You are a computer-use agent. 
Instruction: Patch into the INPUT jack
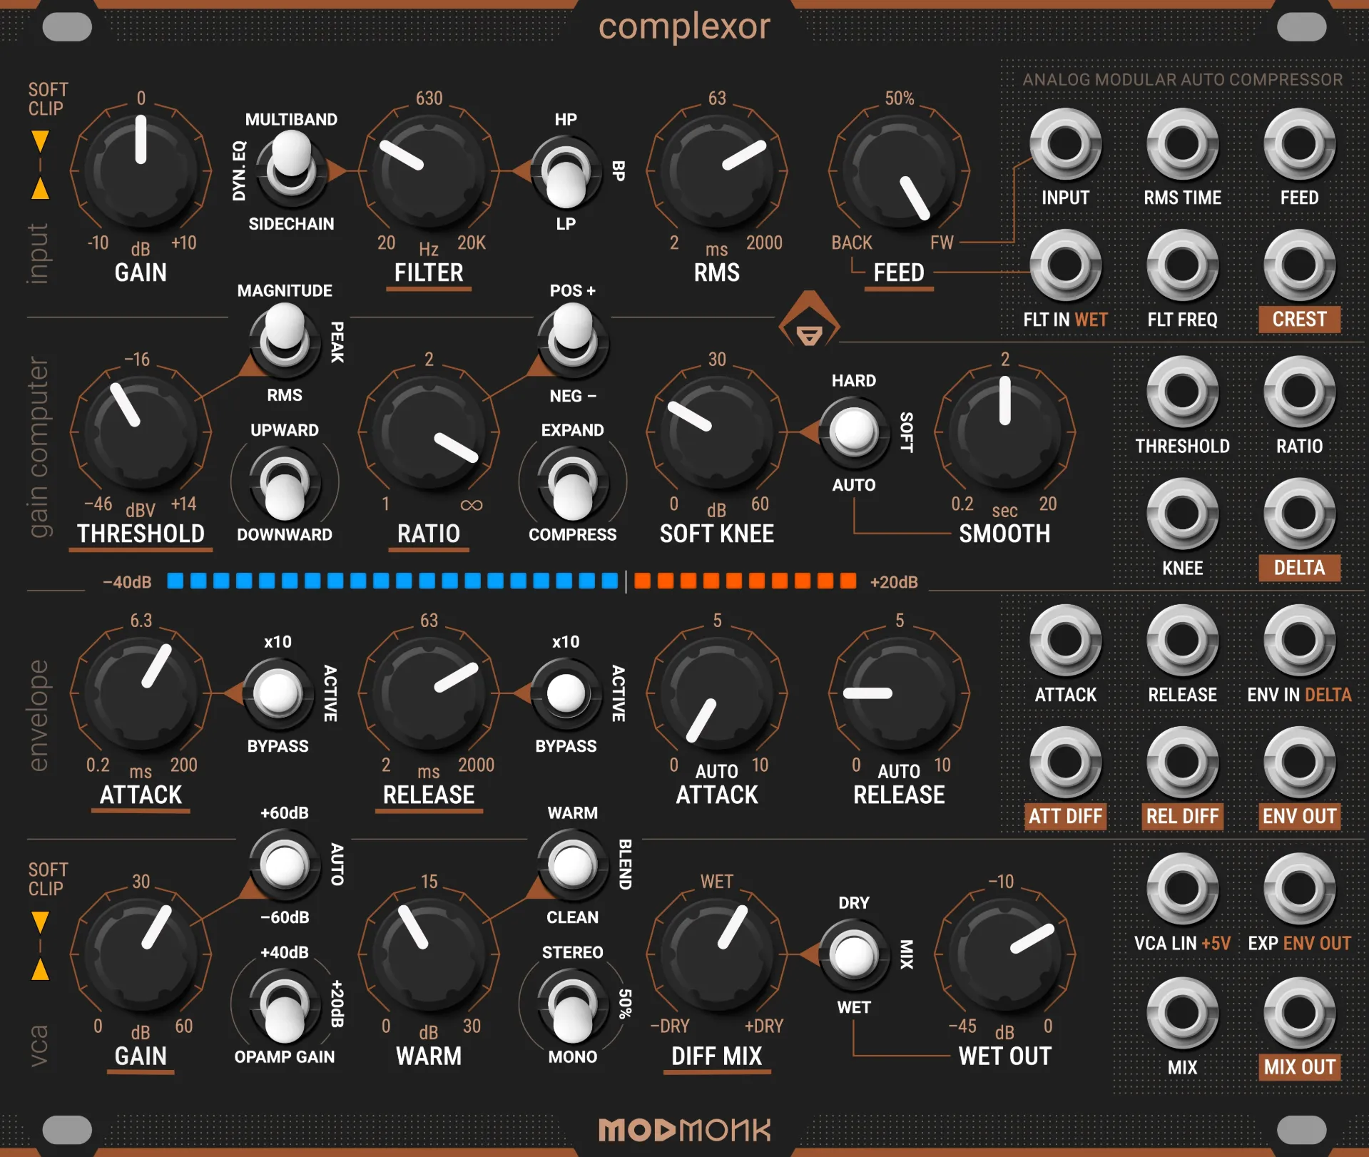(x=1064, y=143)
